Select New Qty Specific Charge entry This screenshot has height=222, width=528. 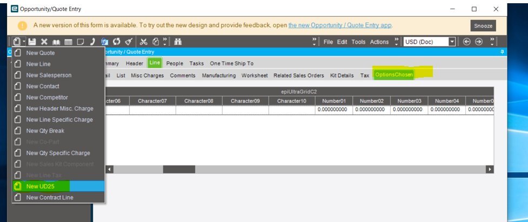tap(58, 153)
